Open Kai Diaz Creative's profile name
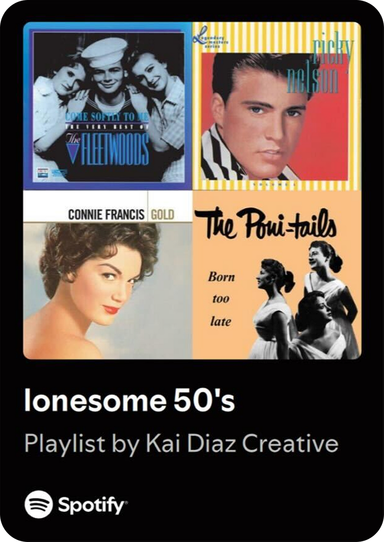The width and height of the screenshot is (384, 542). click(242, 444)
